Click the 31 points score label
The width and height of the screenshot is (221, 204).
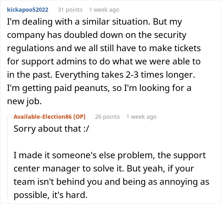(70, 10)
